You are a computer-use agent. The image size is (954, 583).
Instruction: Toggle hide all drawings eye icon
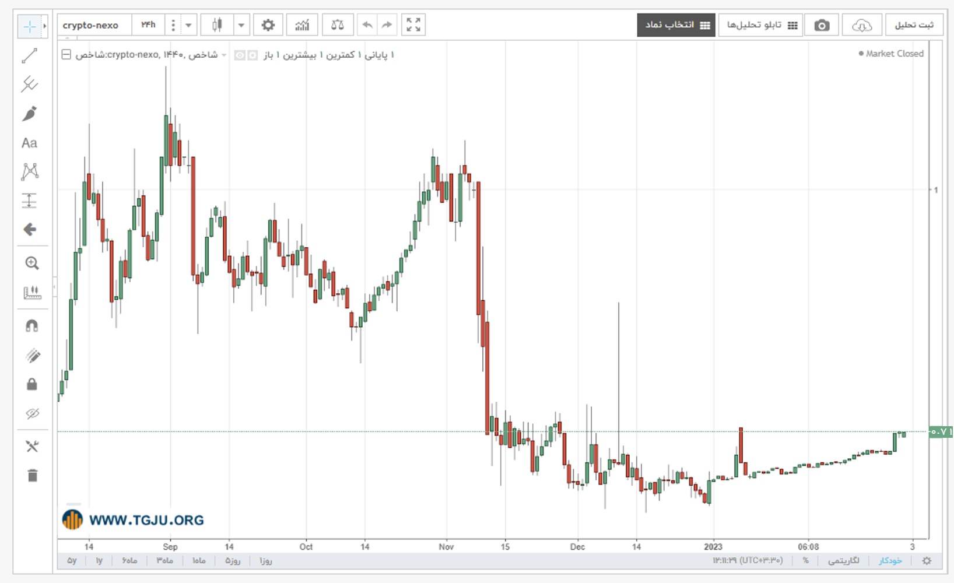pos(32,413)
